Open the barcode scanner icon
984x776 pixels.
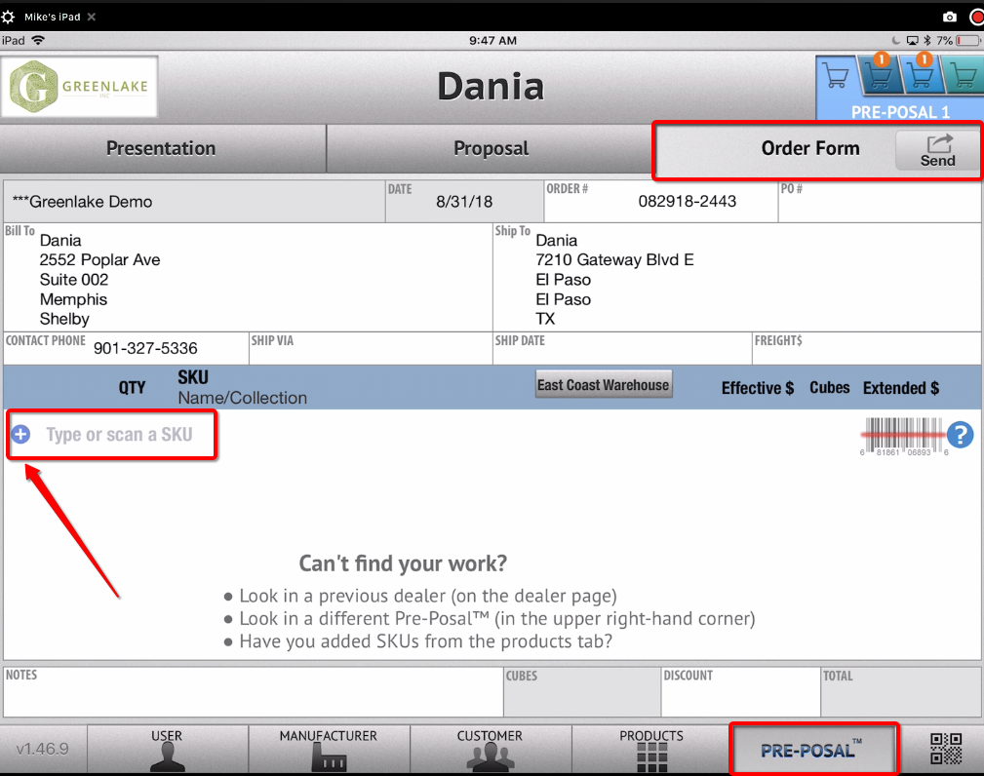902,436
